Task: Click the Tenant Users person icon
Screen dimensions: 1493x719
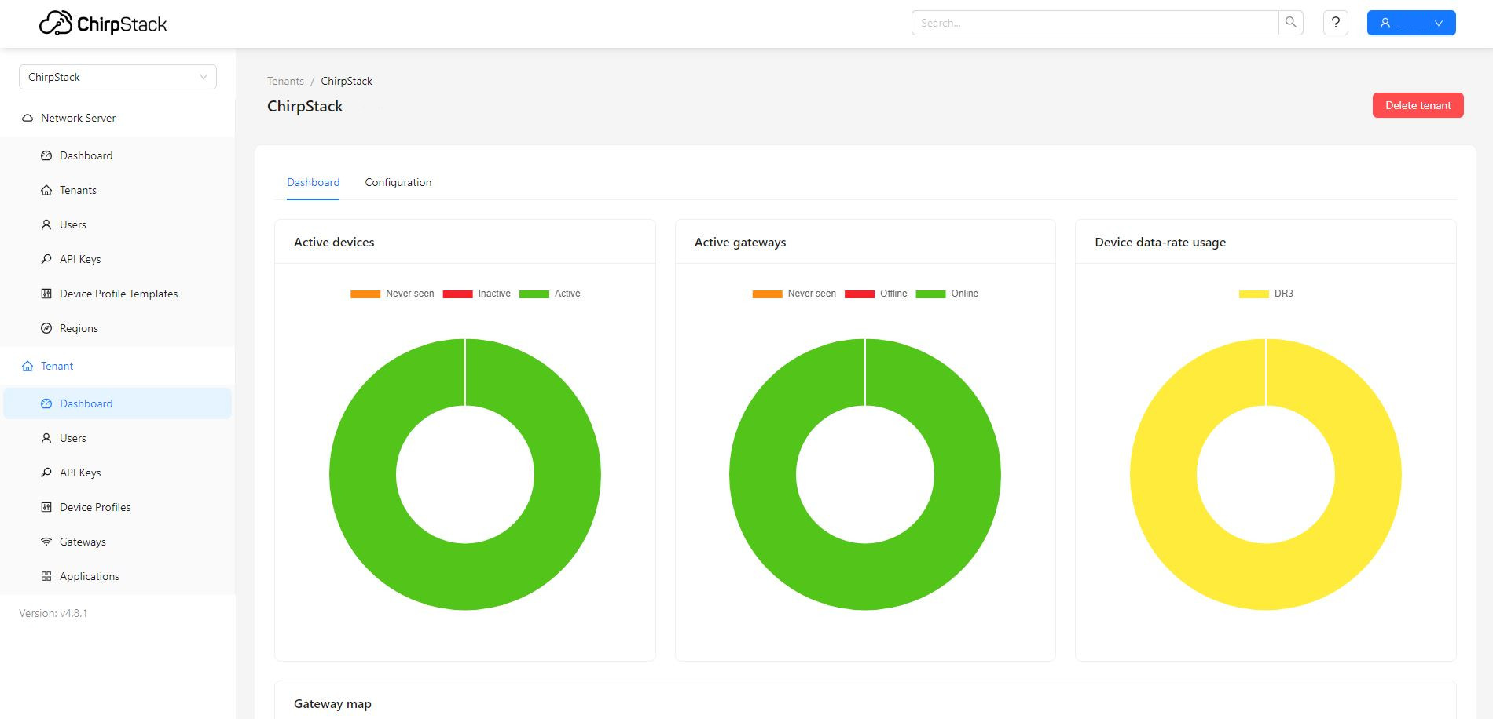Action: pyautogui.click(x=46, y=438)
